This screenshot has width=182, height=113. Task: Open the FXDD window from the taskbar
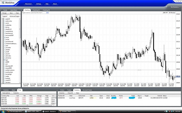(33, 111)
